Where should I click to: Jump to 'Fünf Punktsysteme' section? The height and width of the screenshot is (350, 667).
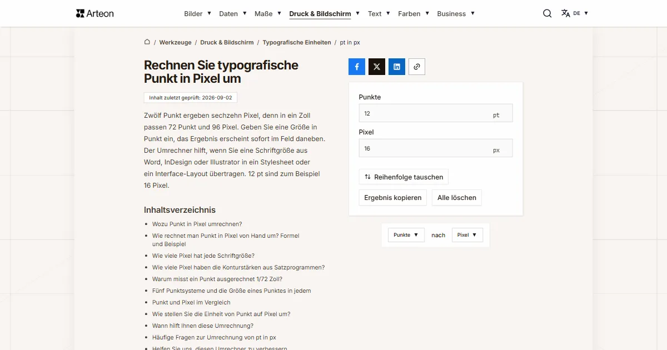[x=232, y=291]
